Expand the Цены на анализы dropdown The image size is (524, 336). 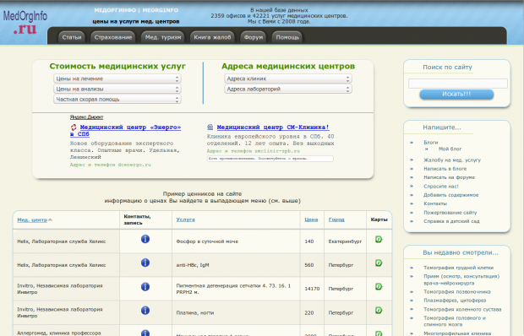click(x=117, y=89)
